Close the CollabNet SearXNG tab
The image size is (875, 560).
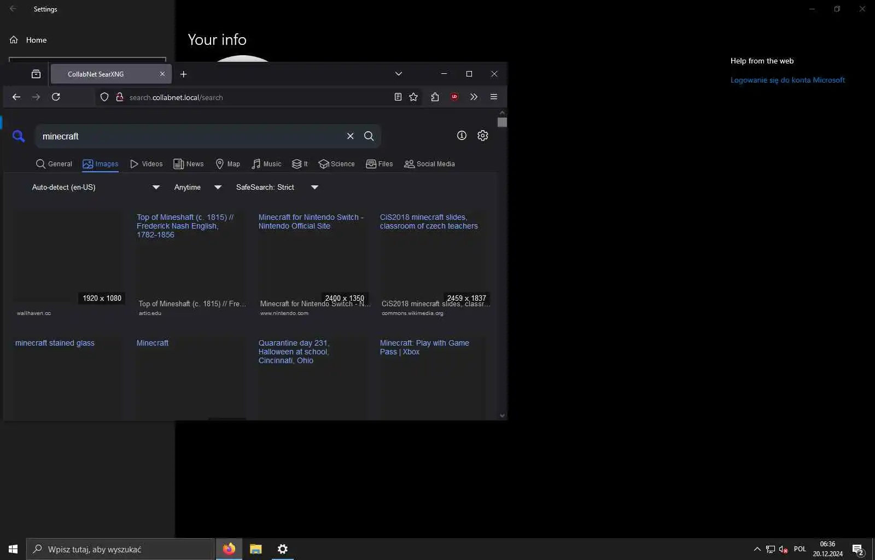[x=162, y=74]
